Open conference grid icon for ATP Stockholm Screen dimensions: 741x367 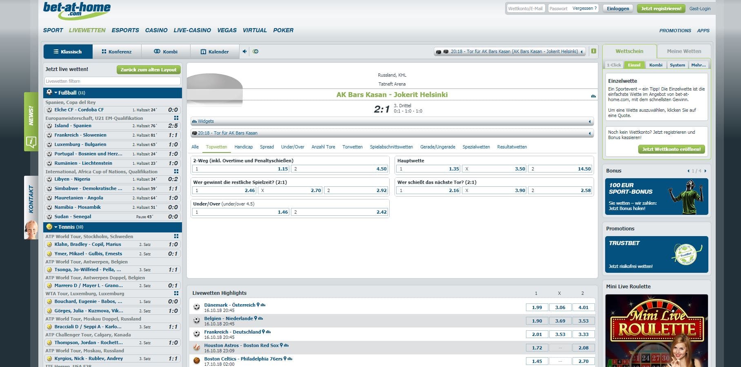click(176, 237)
